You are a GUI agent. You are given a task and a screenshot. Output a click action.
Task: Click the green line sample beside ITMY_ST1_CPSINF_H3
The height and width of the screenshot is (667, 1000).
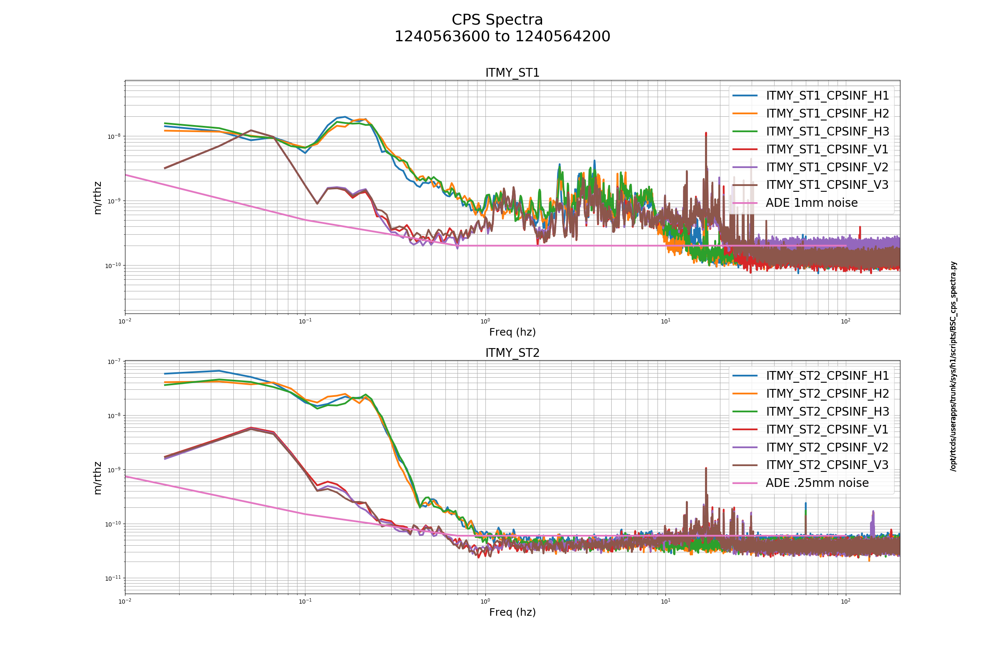point(745,131)
